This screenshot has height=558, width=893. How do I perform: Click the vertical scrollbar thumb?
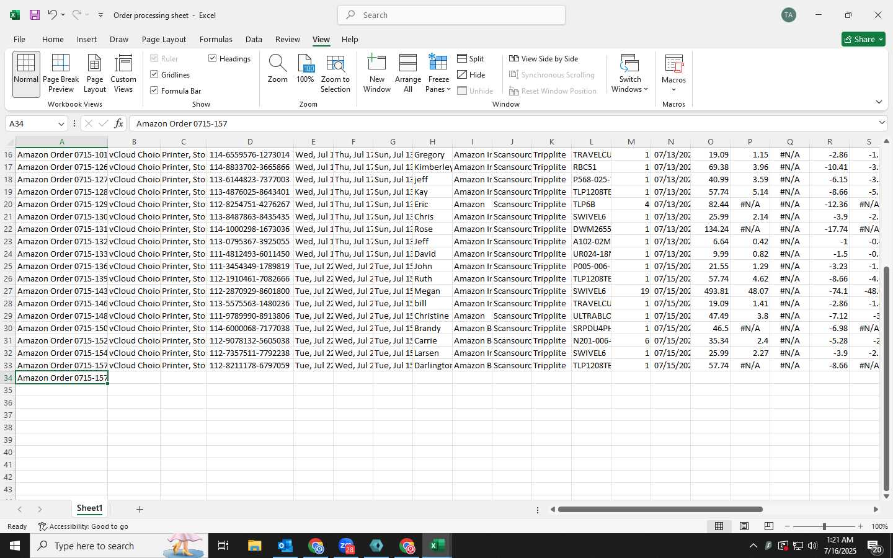point(886,379)
